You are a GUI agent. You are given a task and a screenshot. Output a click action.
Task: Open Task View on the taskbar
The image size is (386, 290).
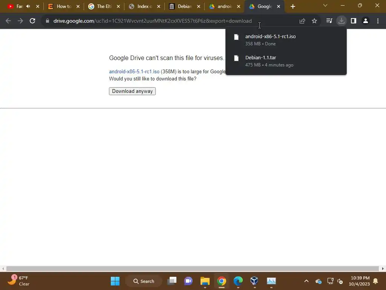[172, 281]
